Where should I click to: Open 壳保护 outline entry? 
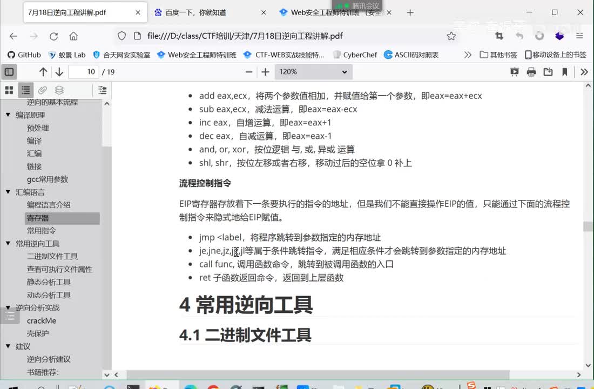coord(37,333)
